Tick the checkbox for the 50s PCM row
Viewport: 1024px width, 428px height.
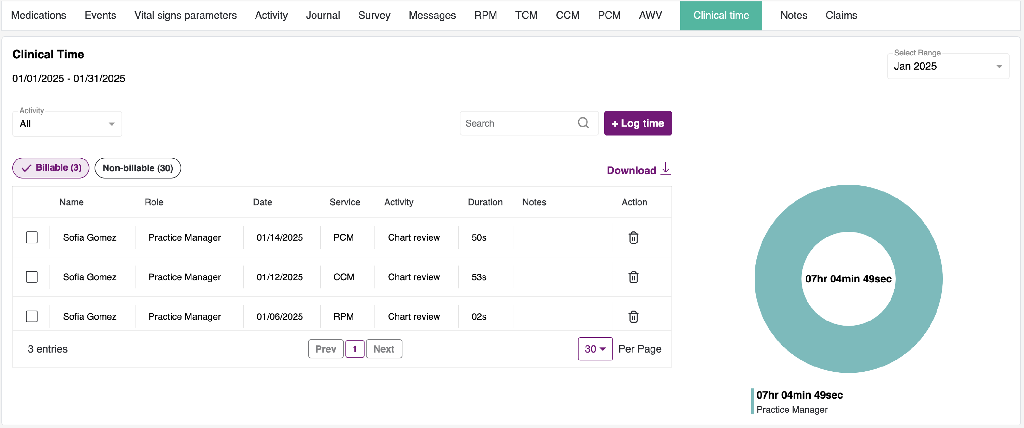32,237
